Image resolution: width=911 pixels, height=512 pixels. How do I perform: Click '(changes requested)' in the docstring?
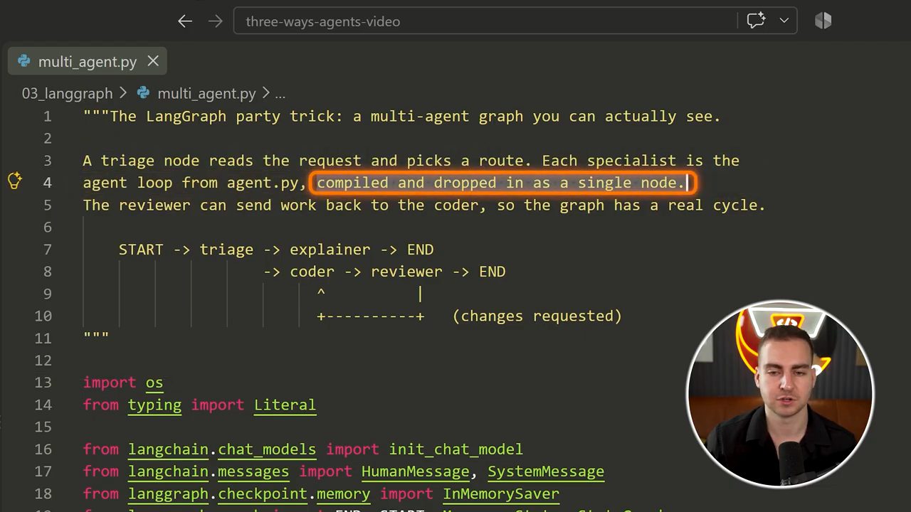click(x=537, y=316)
